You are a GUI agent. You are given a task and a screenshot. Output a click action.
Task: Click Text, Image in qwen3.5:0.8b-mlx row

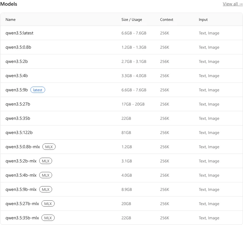209,147
